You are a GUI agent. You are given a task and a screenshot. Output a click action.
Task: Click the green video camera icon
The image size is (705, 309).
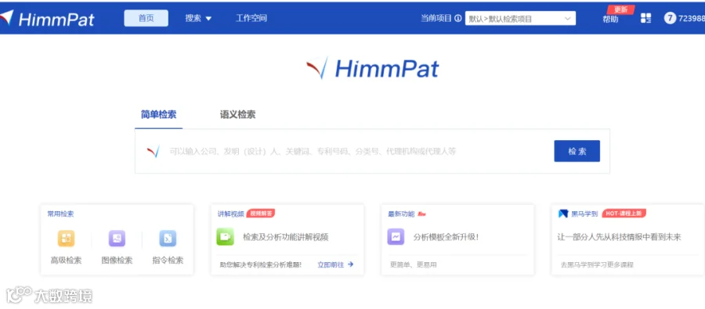pyautogui.click(x=225, y=237)
